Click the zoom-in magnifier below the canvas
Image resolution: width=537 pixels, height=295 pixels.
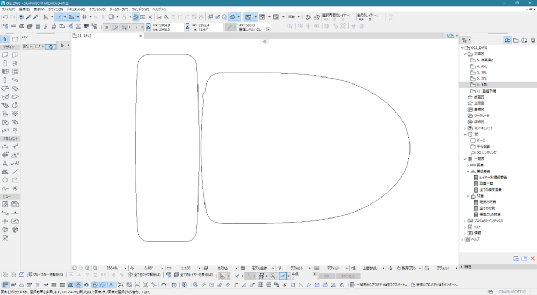click(x=87, y=268)
